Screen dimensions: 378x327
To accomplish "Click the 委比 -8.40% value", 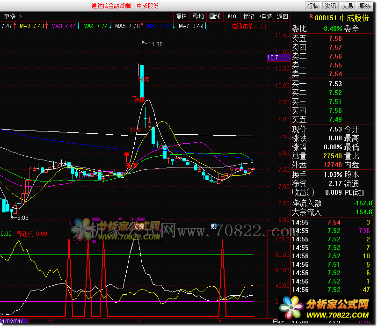I will pyautogui.click(x=332, y=29).
